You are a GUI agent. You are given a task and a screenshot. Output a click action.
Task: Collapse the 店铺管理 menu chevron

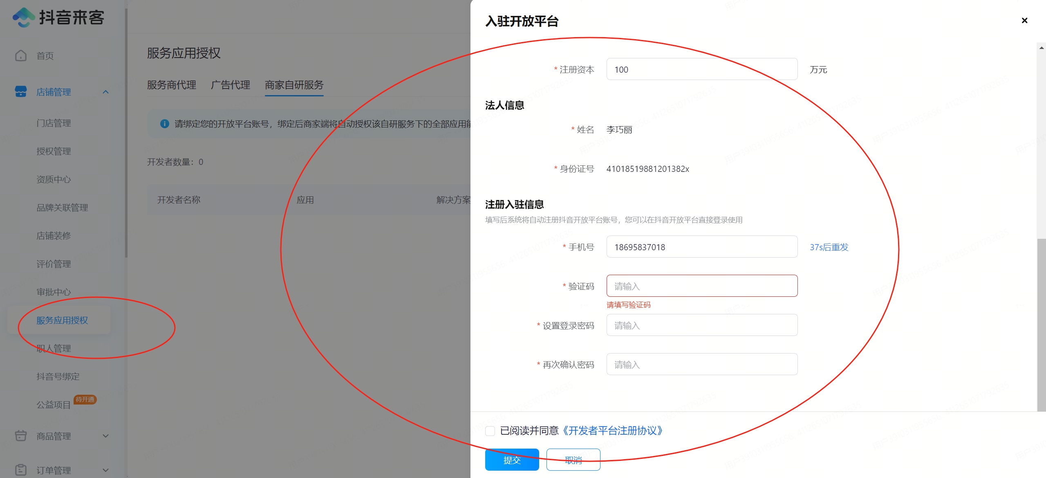tap(105, 92)
